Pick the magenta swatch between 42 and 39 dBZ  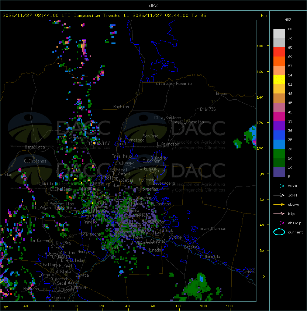(x=279, y=117)
